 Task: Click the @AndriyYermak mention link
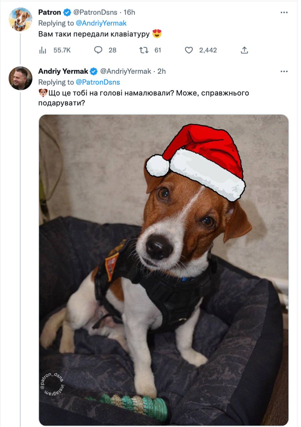[x=101, y=23]
